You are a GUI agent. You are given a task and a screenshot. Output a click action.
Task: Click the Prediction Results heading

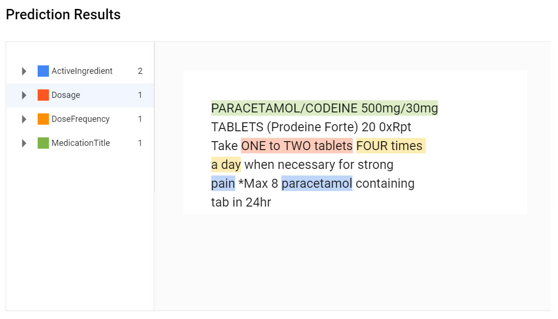[x=63, y=15]
